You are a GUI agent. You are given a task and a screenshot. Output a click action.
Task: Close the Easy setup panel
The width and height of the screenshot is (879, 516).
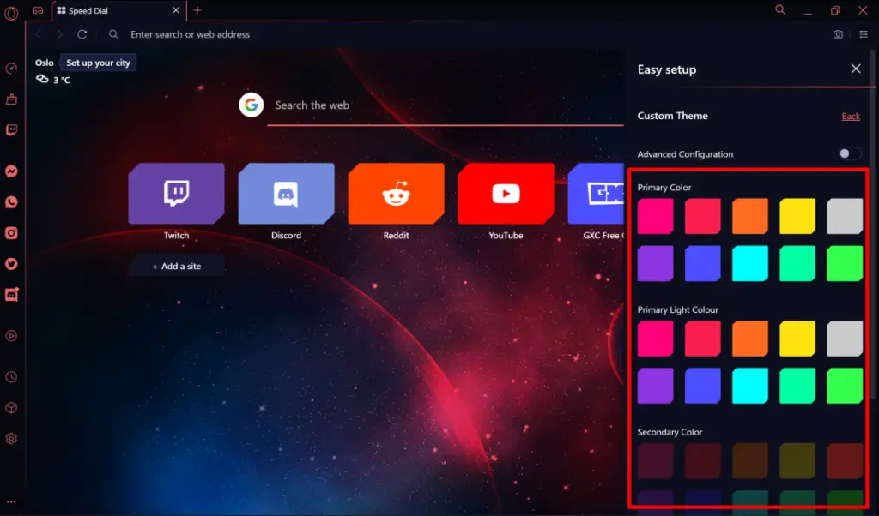click(x=856, y=69)
